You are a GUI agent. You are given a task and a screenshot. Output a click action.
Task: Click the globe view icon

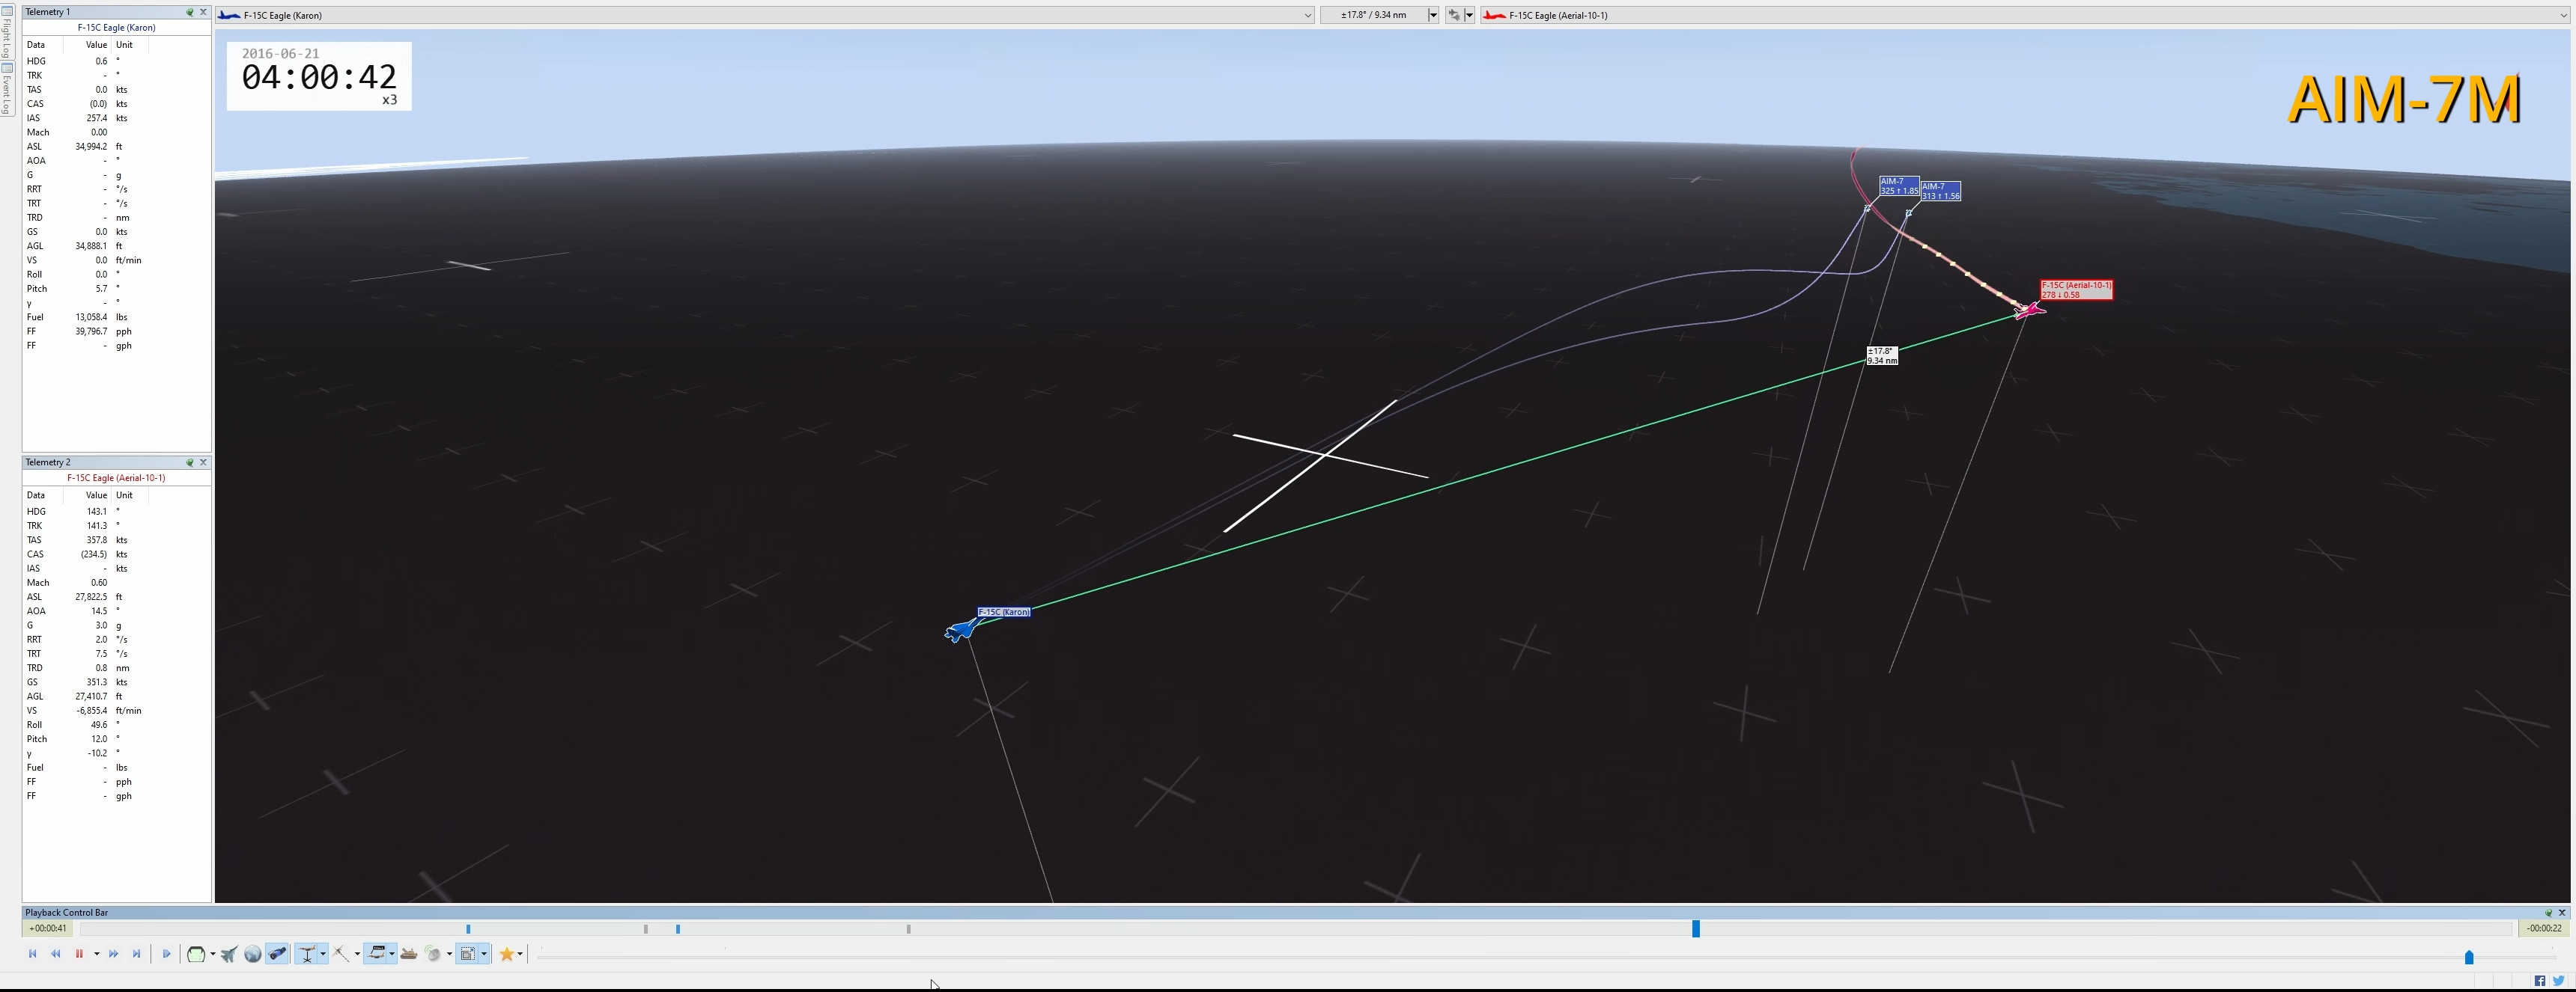(253, 954)
